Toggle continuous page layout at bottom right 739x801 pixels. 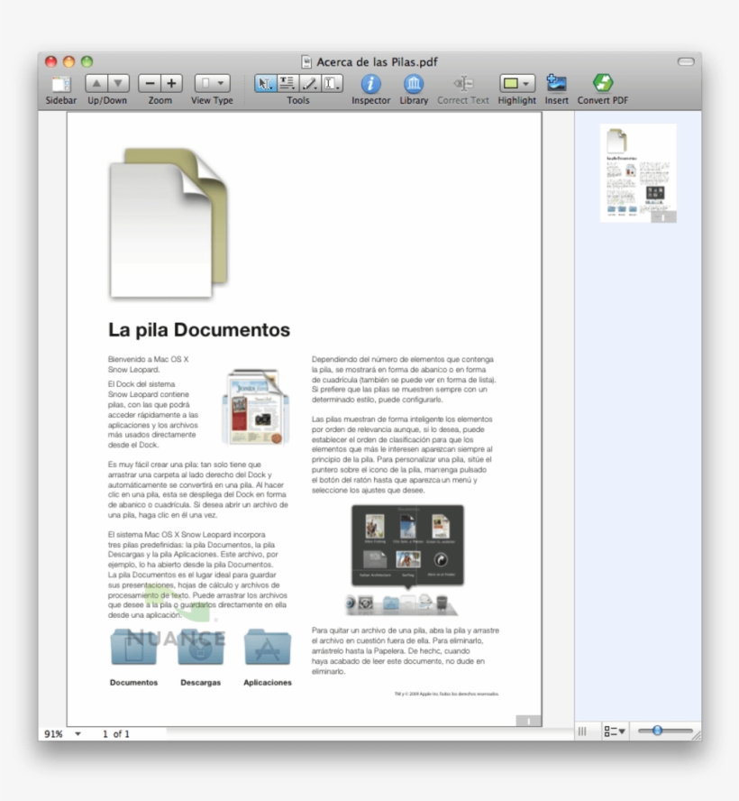coord(584,731)
